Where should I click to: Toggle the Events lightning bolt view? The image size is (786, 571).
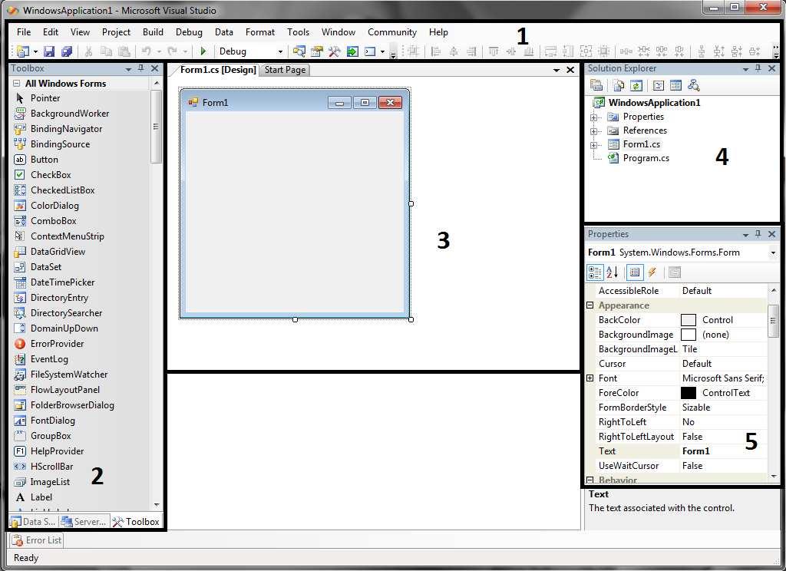coord(652,272)
